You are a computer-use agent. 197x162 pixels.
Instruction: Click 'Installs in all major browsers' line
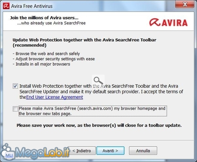41,64
